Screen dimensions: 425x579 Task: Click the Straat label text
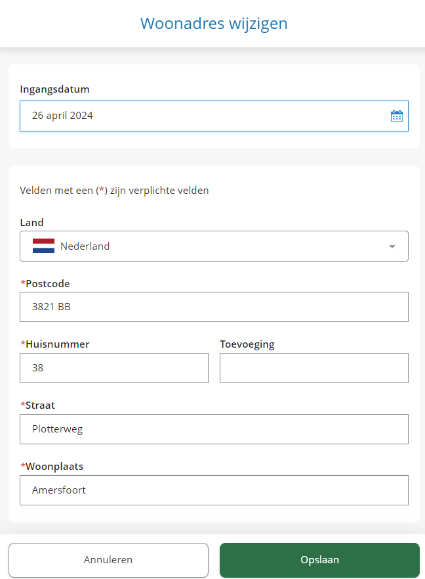(x=40, y=405)
